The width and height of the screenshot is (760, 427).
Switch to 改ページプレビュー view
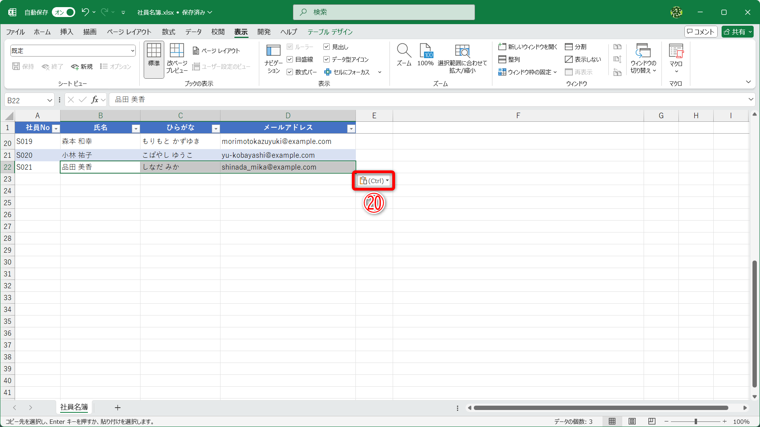177,59
